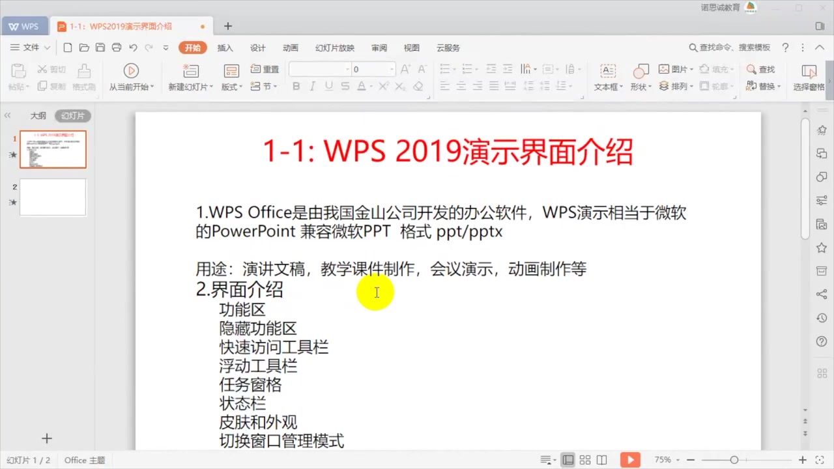Click the increase font size icon
The height and width of the screenshot is (469, 834).
point(405,69)
